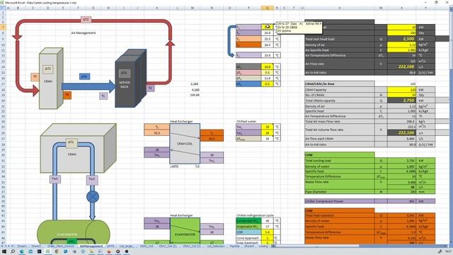Switch to the Chiller_Plant_Control sheet tab
The height and width of the screenshot is (255, 453).
click(61, 246)
